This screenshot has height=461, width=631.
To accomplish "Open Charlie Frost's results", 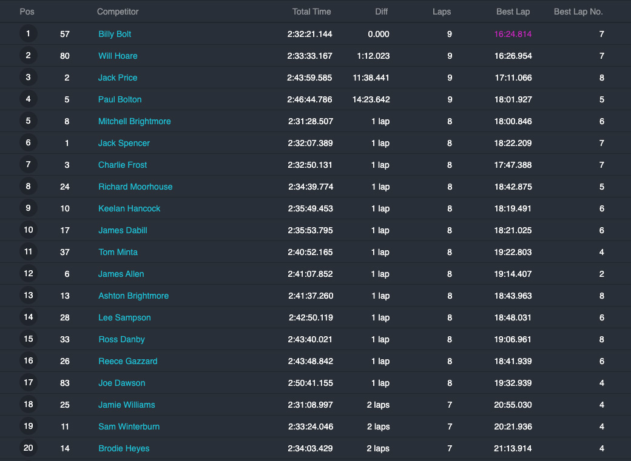I will (x=123, y=165).
